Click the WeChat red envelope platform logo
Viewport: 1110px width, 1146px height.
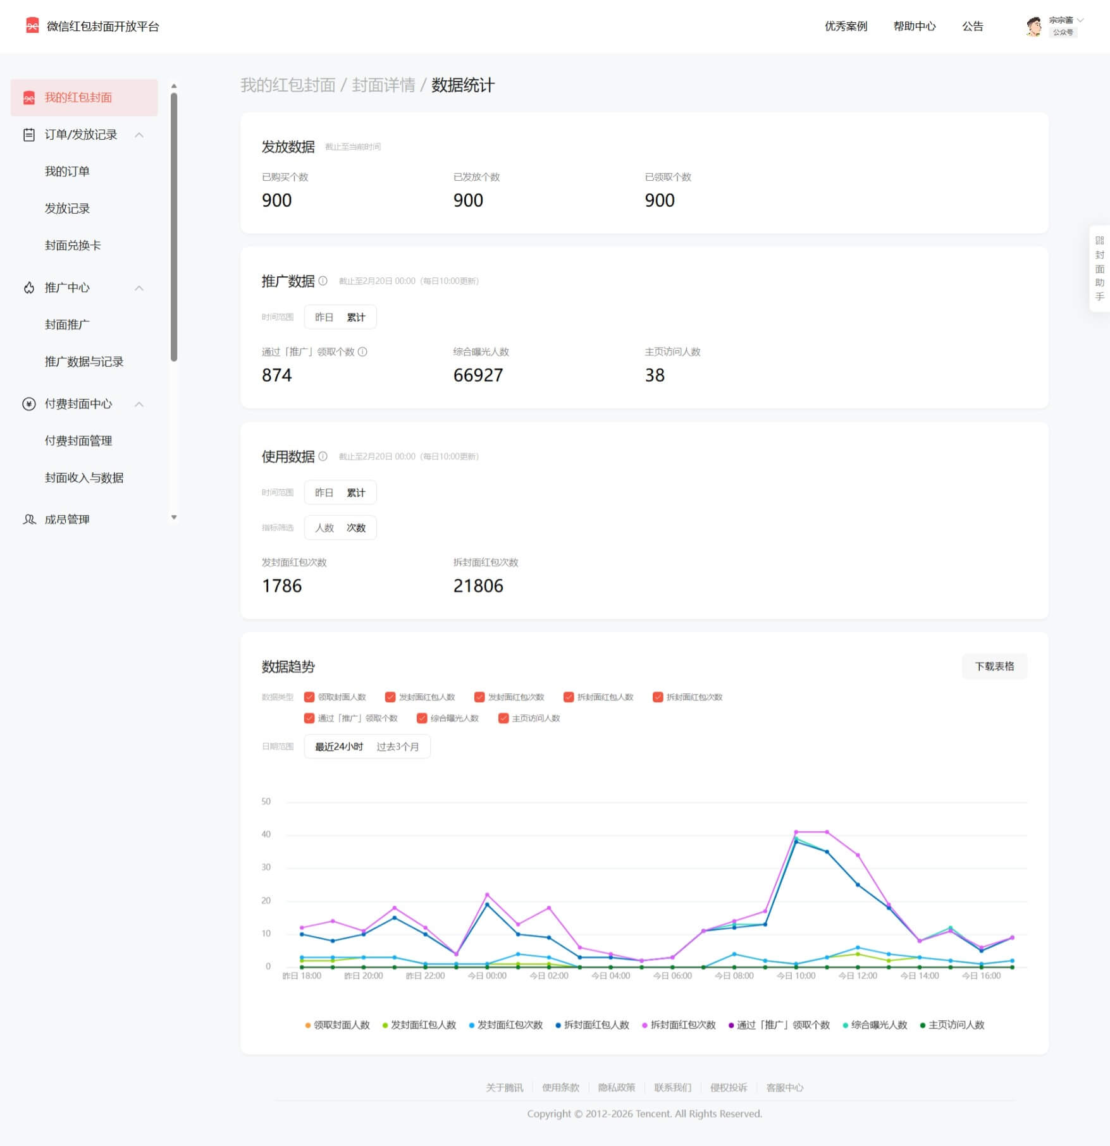pyautogui.click(x=32, y=26)
